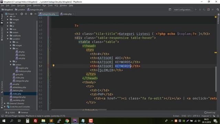
Task: Hide the Project panel with minus icon
Action: pos(35,14)
